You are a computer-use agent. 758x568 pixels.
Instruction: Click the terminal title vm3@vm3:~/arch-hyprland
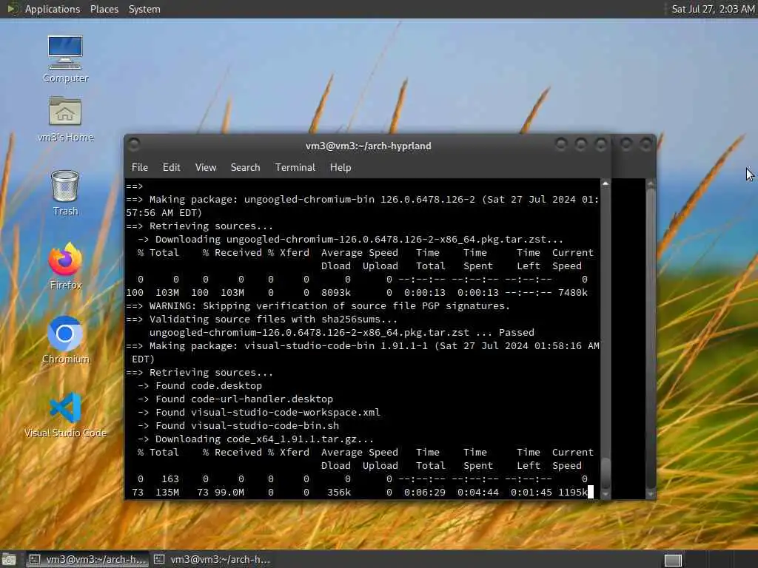(x=368, y=146)
